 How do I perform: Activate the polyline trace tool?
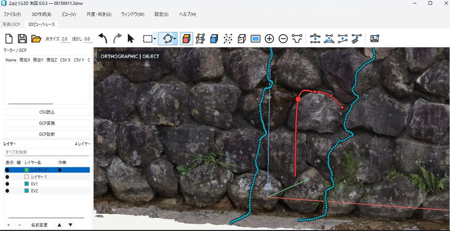[x=166, y=38]
